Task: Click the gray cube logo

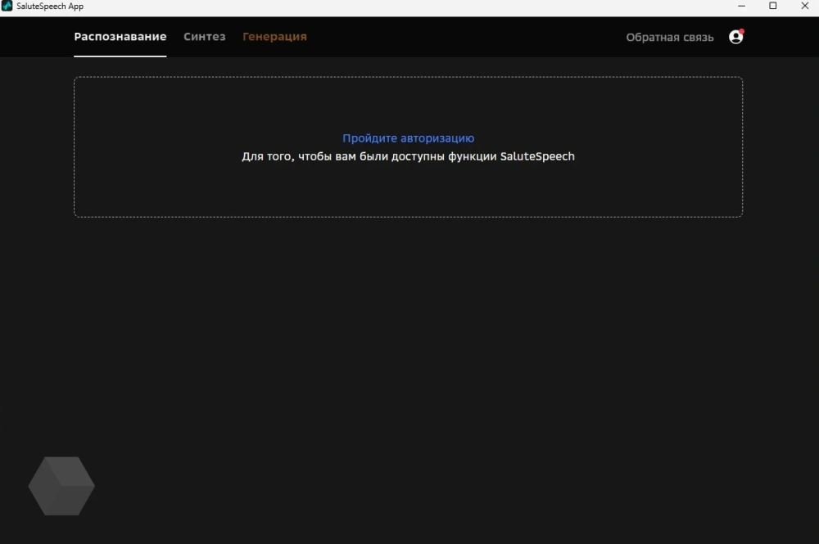Action: [x=61, y=486]
